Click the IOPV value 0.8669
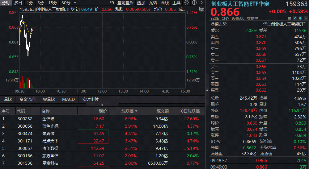The height and width of the screenshot is (169, 309). 250,142
